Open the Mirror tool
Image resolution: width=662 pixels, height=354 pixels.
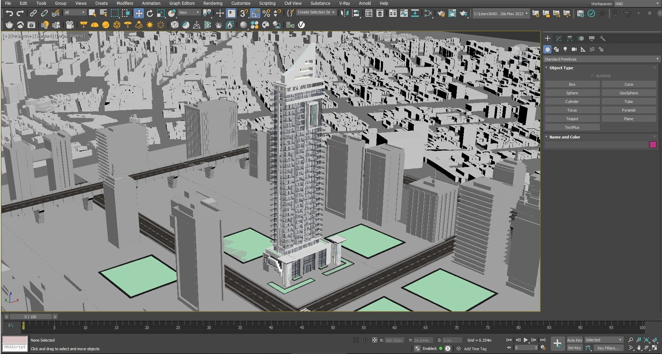pyautogui.click(x=344, y=13)
